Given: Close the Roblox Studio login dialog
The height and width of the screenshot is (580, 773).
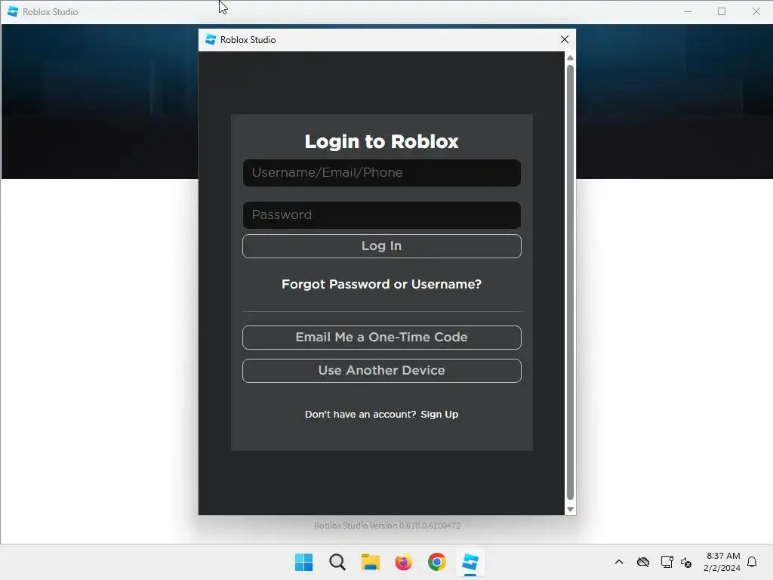Looking at the screenshot, I should (565, 39).
